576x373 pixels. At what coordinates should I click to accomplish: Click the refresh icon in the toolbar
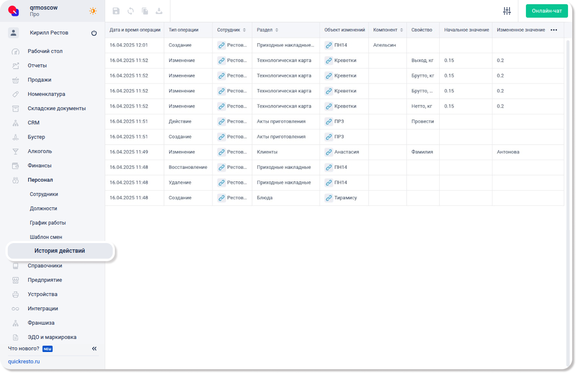[130, 11]
